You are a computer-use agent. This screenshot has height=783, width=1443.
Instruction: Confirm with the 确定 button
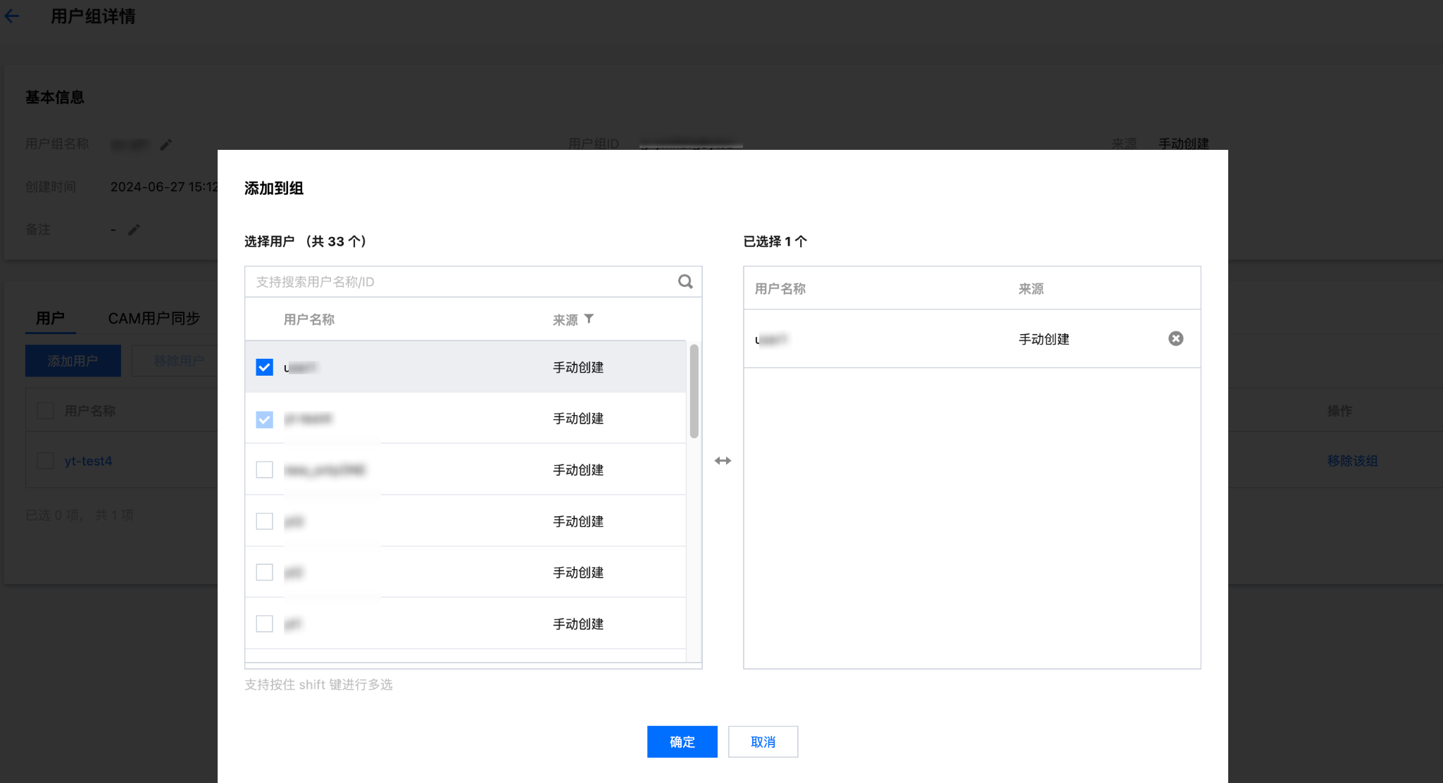pyautogui.click(x=682, y=741)
